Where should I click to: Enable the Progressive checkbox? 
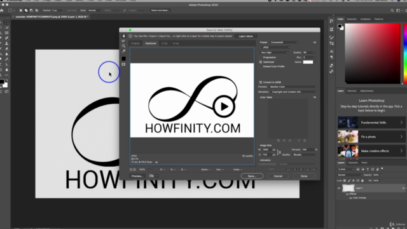coord(261,57)
